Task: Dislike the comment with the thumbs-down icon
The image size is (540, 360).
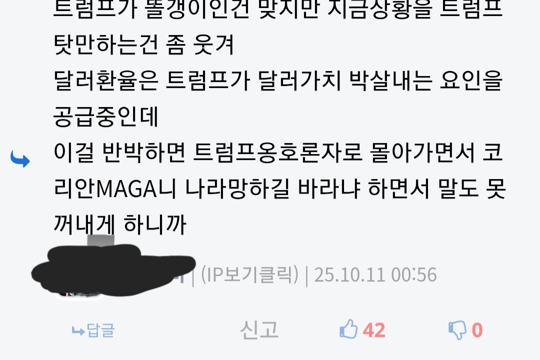Action: [457, 330]
